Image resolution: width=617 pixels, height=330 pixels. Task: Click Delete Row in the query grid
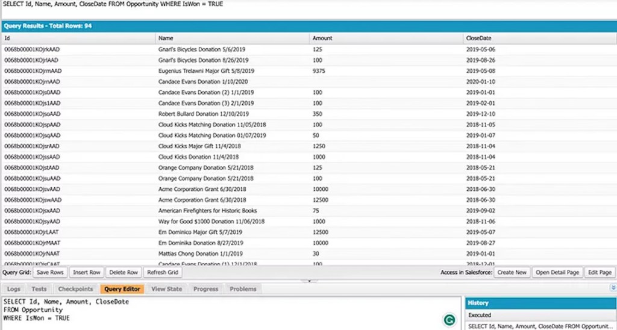click(124, 272)
